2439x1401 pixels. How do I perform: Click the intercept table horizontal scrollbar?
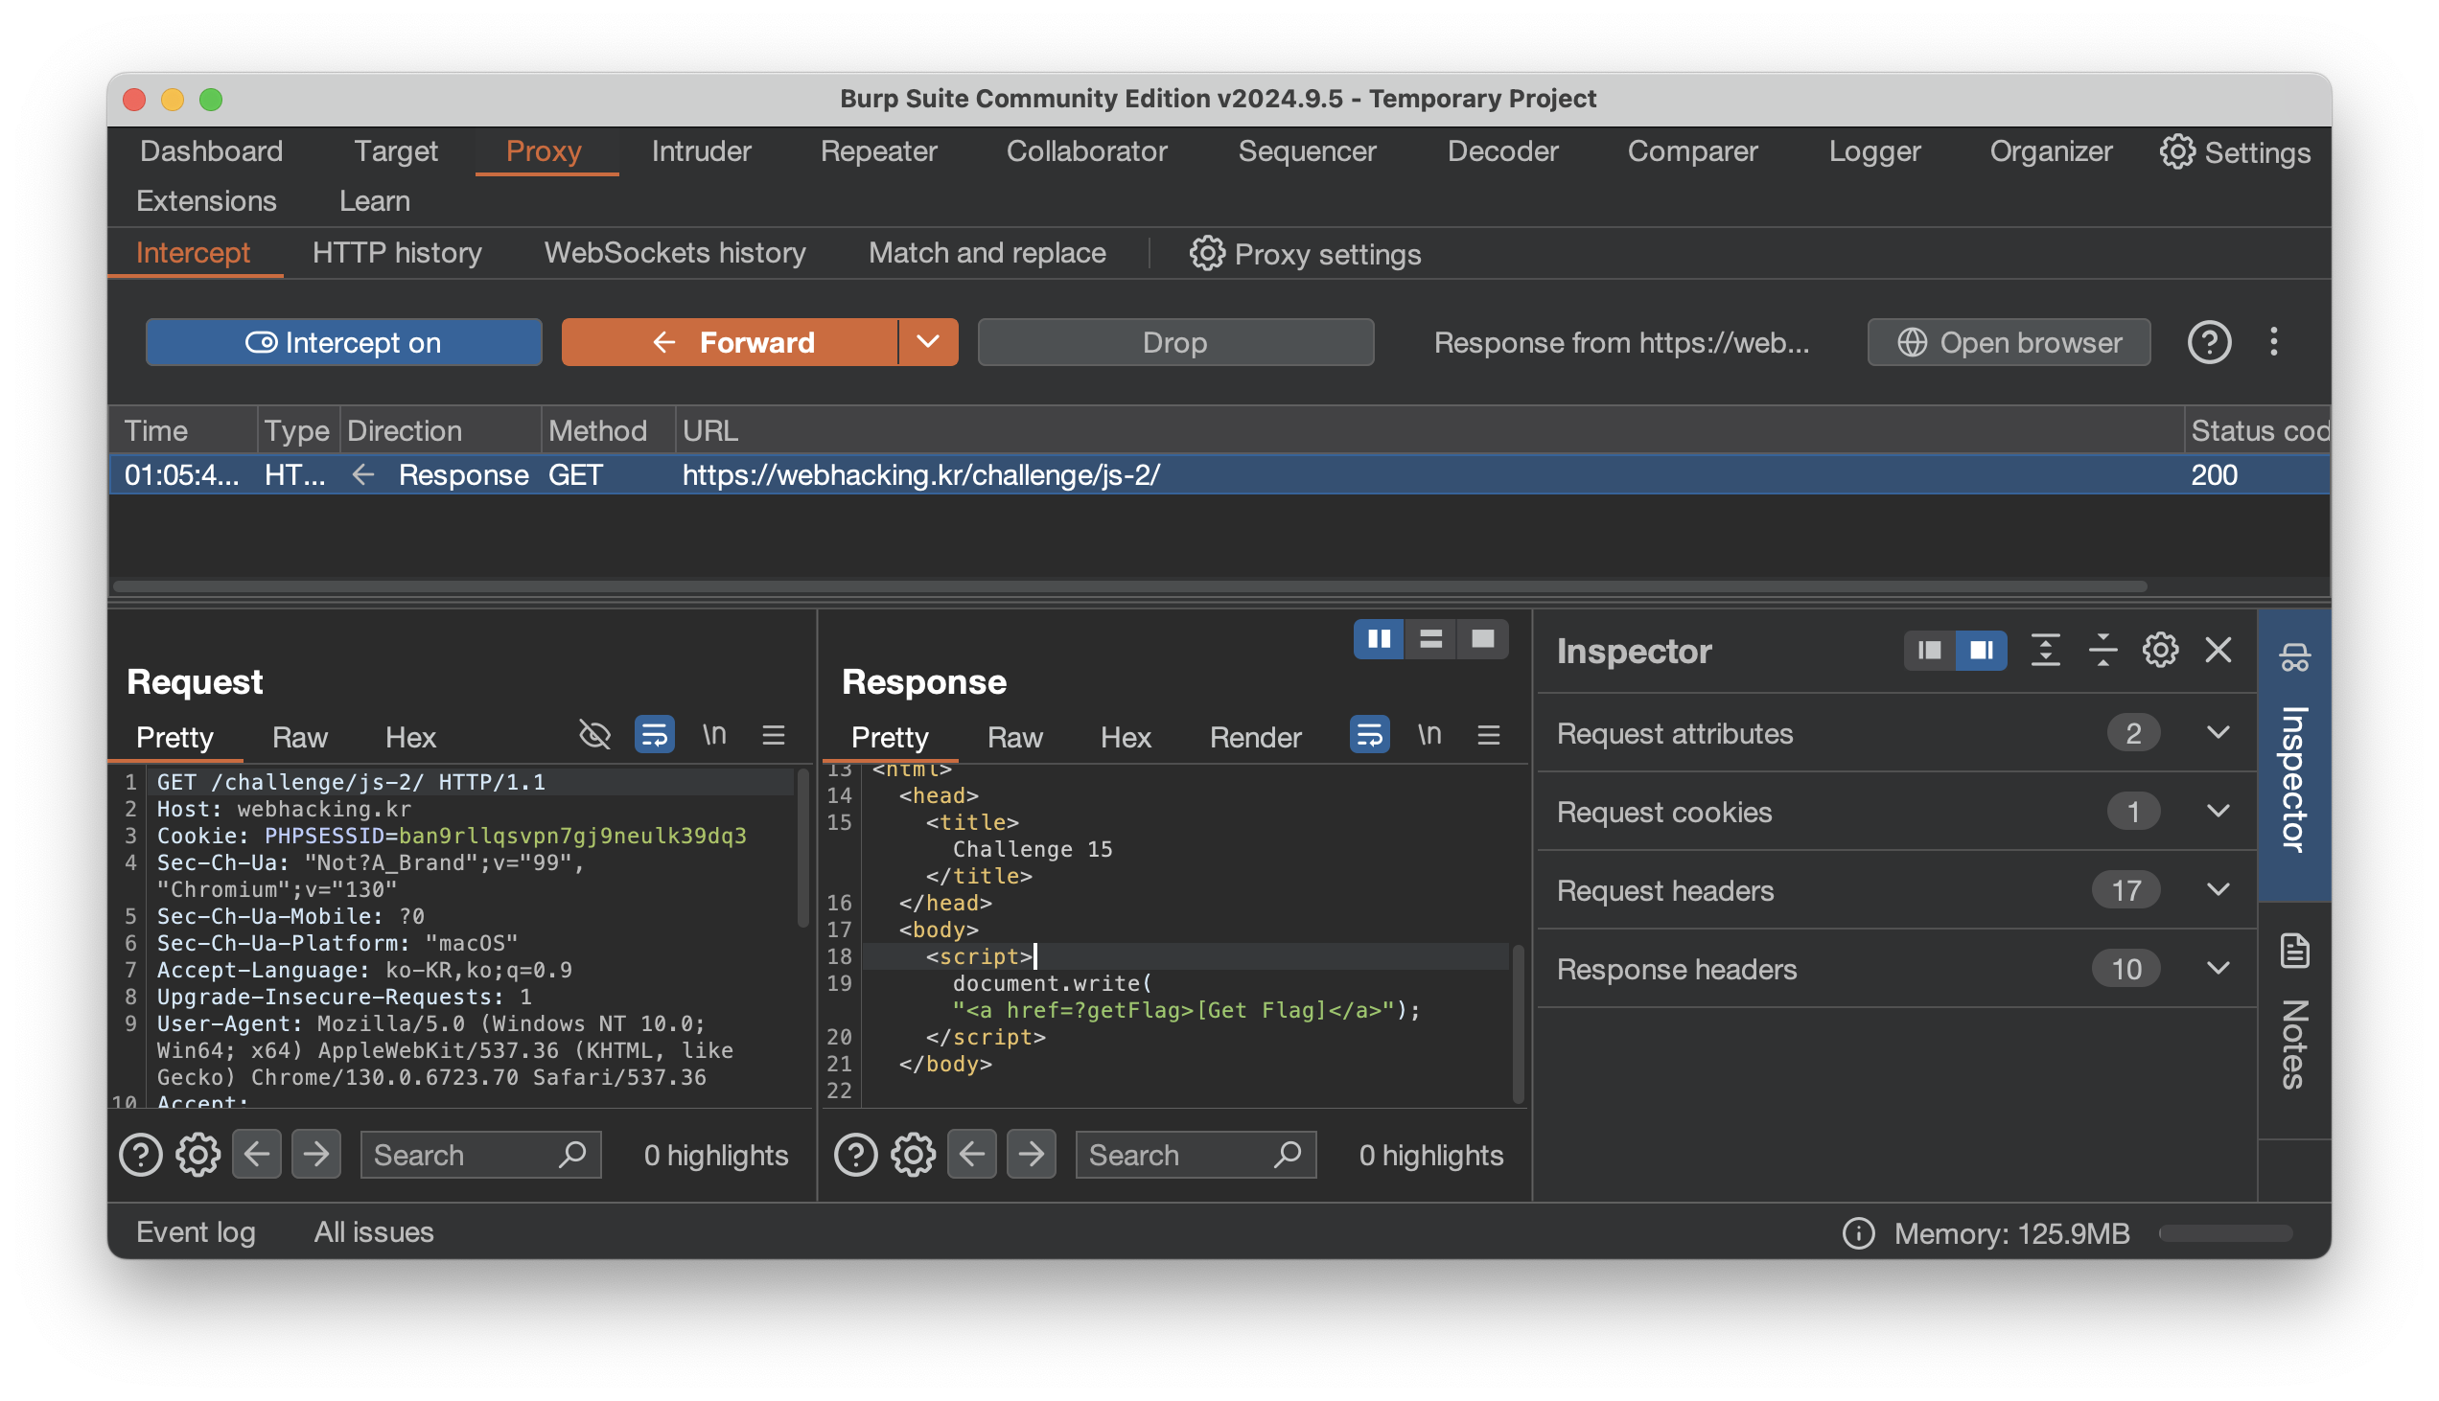click(x=1127, y=586)
